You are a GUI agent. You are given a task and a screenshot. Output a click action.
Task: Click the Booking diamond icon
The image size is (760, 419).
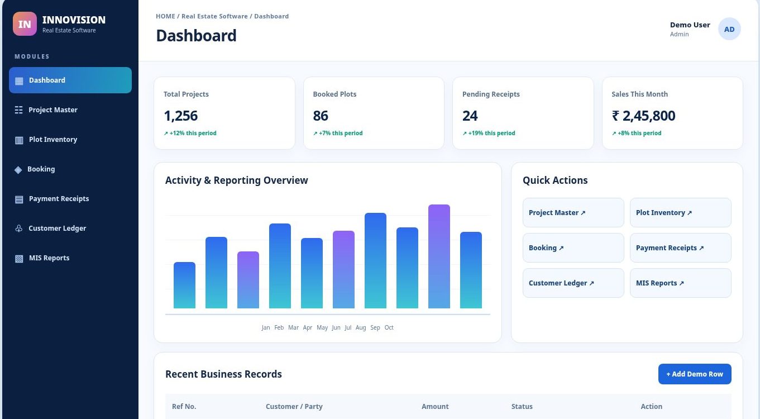pyautogui.click(x=18, y=169)
